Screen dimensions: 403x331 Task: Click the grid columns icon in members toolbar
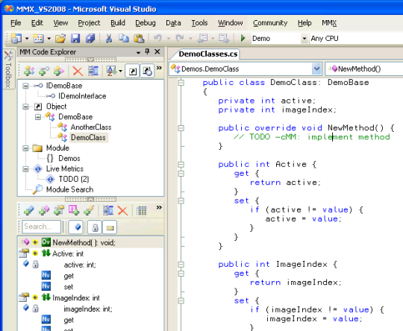(x=141, y=210)
